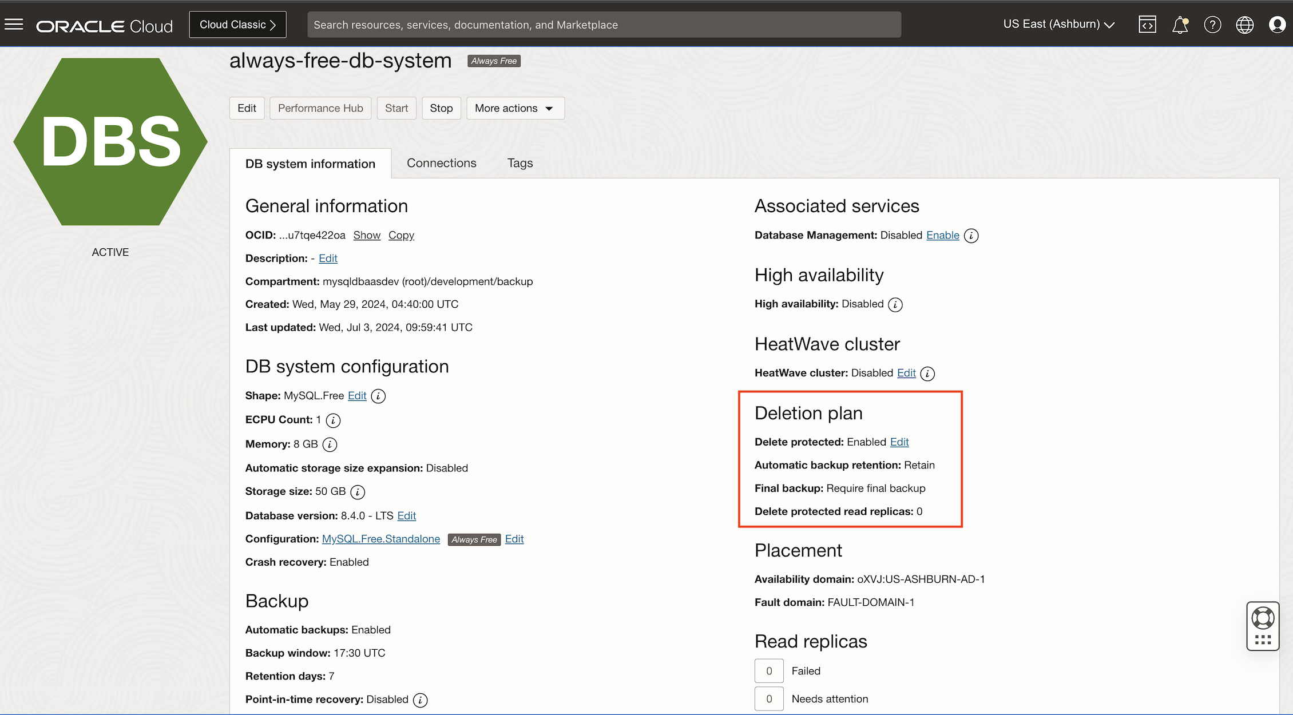Image resolution: width=1293 pixels, height=715 pixels.
Task: Open the floating support lifebuoy widget
Action: pyautogui.click(x=1263, y=618)
